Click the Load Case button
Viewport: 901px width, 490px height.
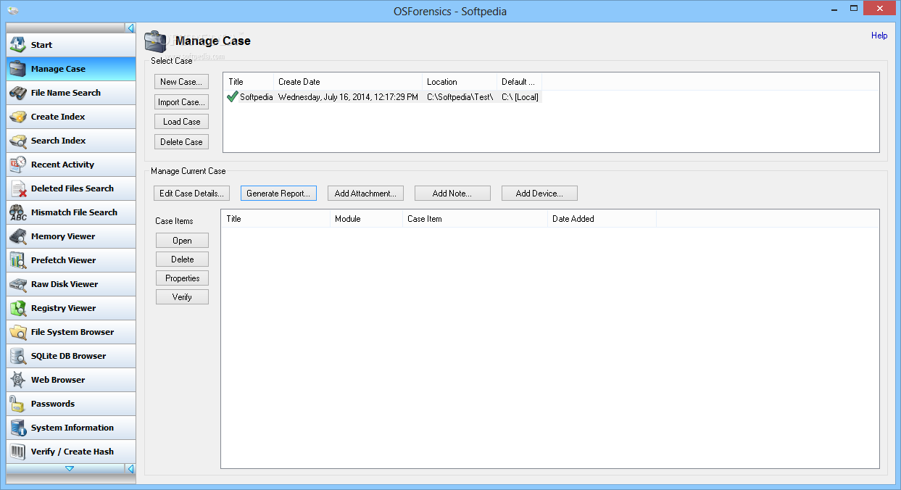point(181,122)
